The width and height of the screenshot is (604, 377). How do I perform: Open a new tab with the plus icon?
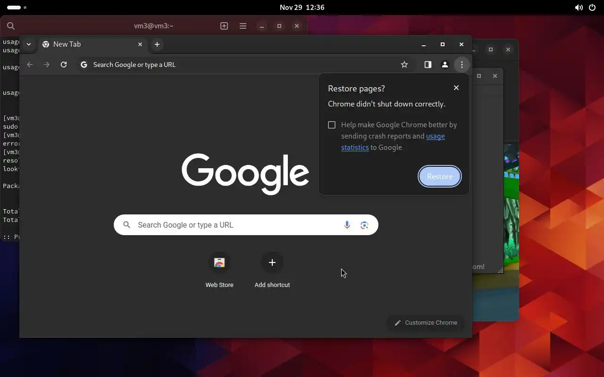coord(157,44)
